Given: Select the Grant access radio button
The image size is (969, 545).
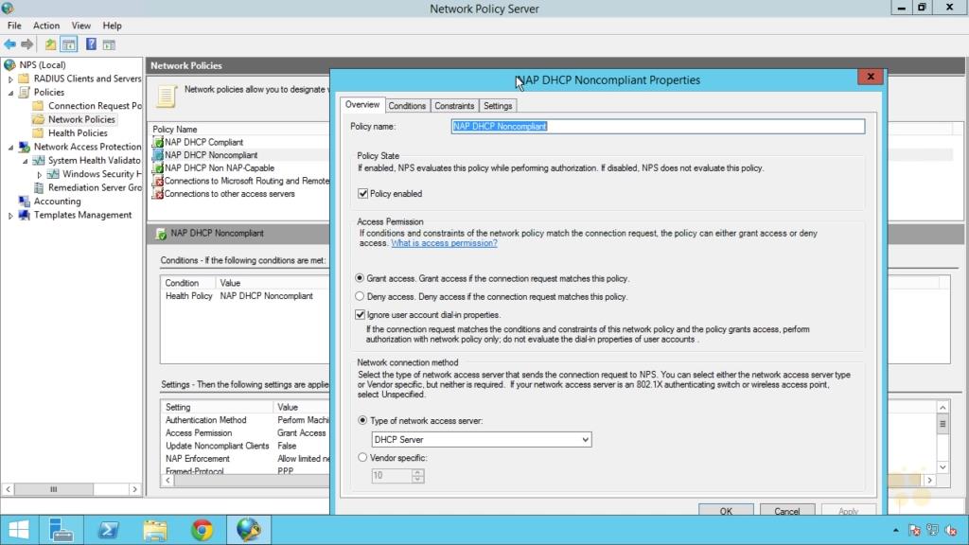Looking at the screenshot, I should pos(360,278).
